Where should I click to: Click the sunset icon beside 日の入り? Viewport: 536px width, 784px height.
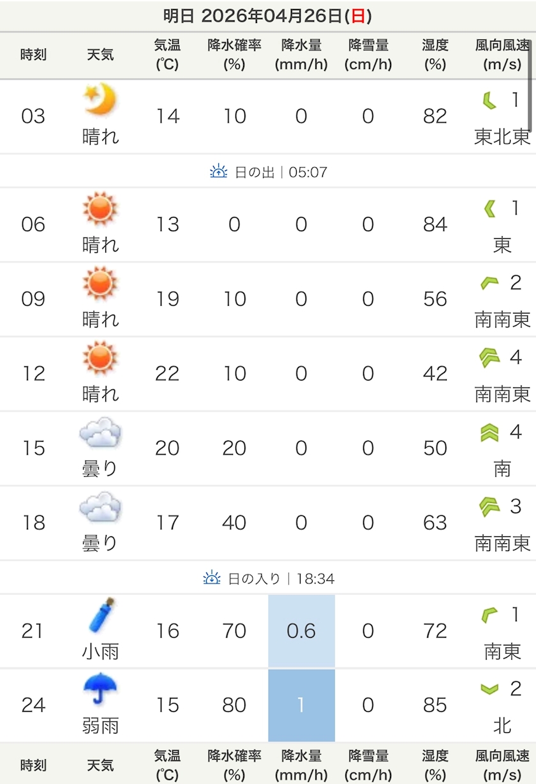[x=212, y=578]
